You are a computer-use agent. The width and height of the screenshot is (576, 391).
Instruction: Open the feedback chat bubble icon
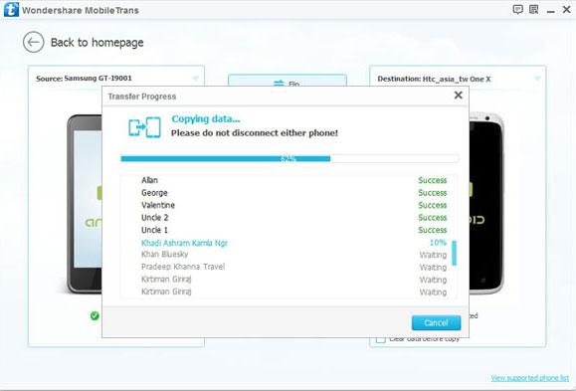(x=517, y=10)
